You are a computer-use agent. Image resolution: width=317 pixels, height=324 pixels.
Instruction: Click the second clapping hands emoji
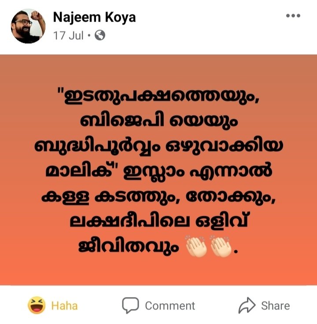(221, 246)
